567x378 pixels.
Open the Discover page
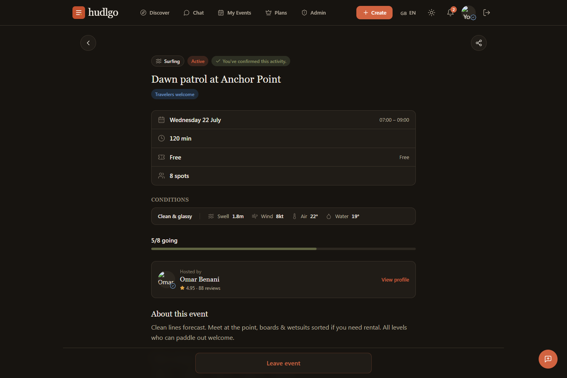point(155,13)
